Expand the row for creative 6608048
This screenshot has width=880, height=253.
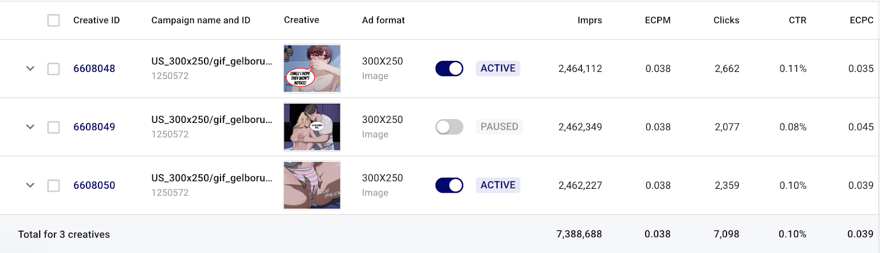(x=30, y=69)
